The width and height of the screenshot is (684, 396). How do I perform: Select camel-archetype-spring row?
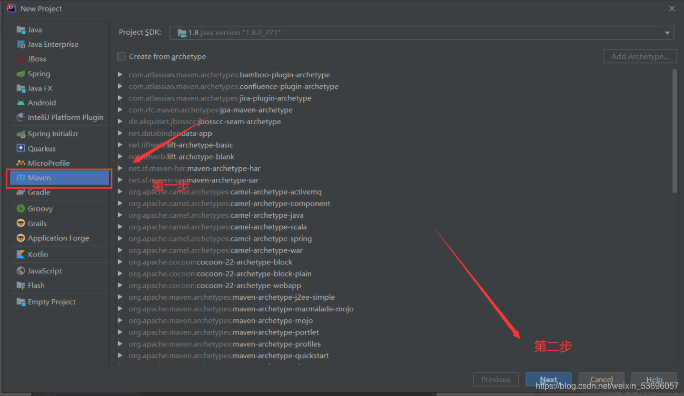(x=394, y=239)
